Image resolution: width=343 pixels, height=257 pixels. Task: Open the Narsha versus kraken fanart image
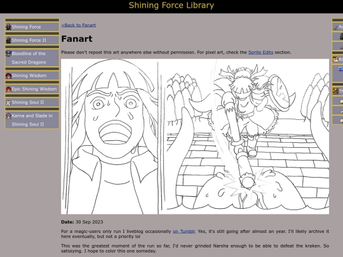pyautogui.click(x=195, y=136)
